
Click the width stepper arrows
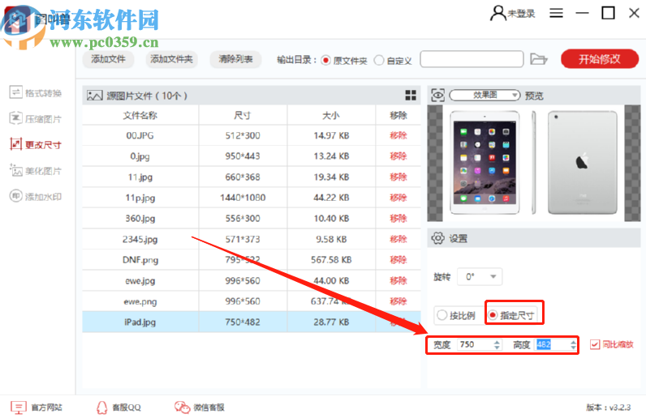click(x=497, y=345)
